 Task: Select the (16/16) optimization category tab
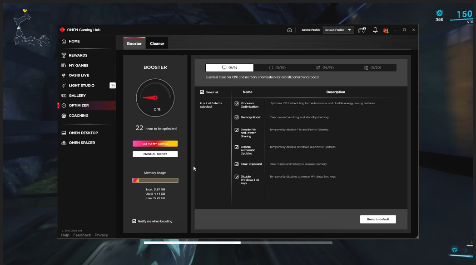click(x=325, y=67)
